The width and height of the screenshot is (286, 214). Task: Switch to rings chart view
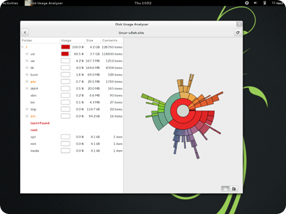tap(225, 189)
